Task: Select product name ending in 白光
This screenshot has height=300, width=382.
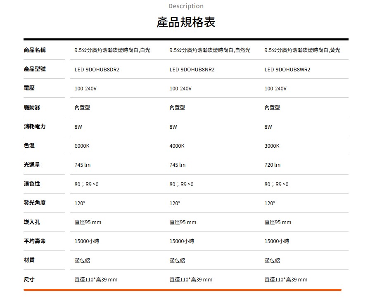Action: (x=112, y=50)
